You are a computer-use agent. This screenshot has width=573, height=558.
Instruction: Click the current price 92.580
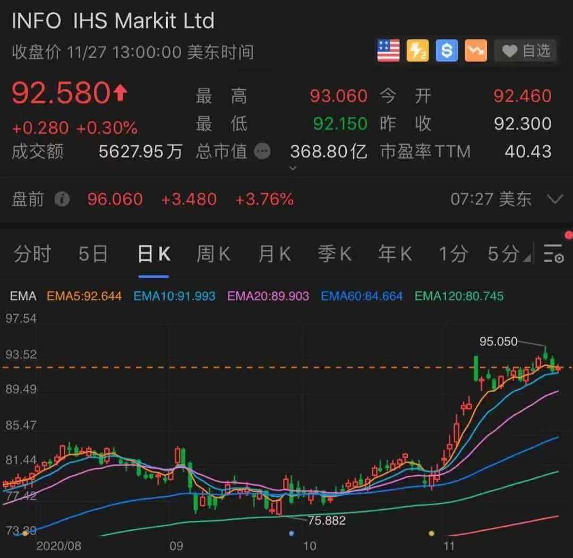point(61,93)
